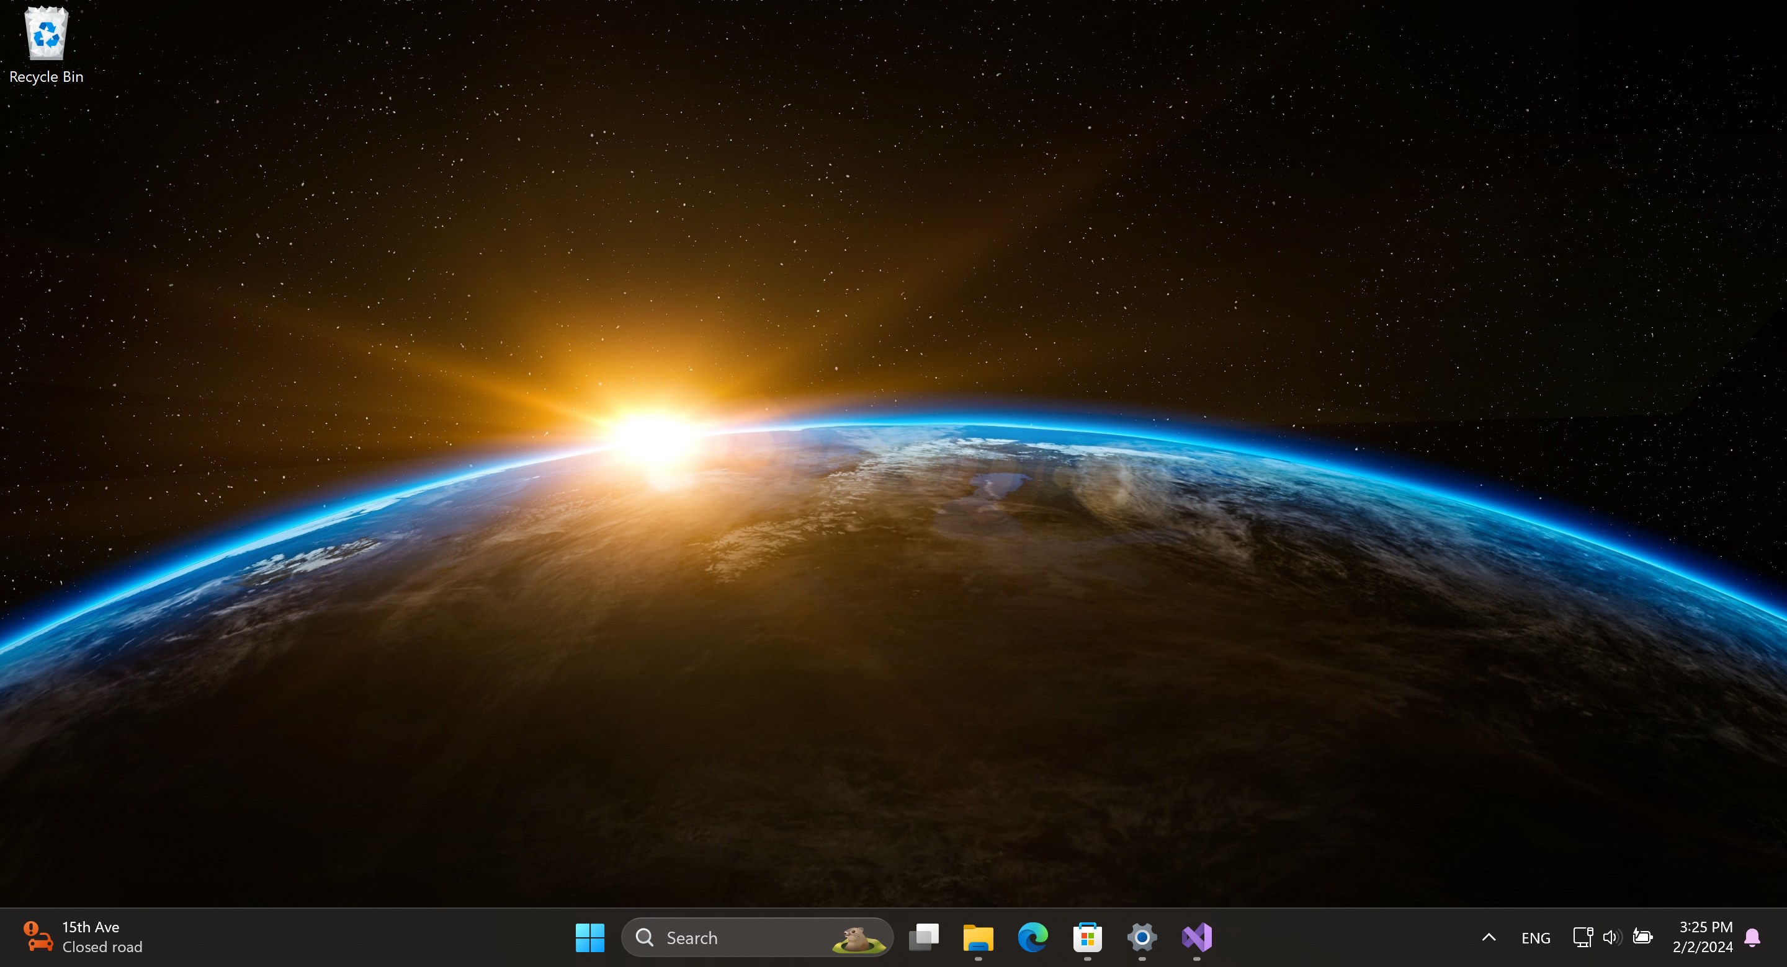Launch File Explorer from taskbar

[978, 937]
